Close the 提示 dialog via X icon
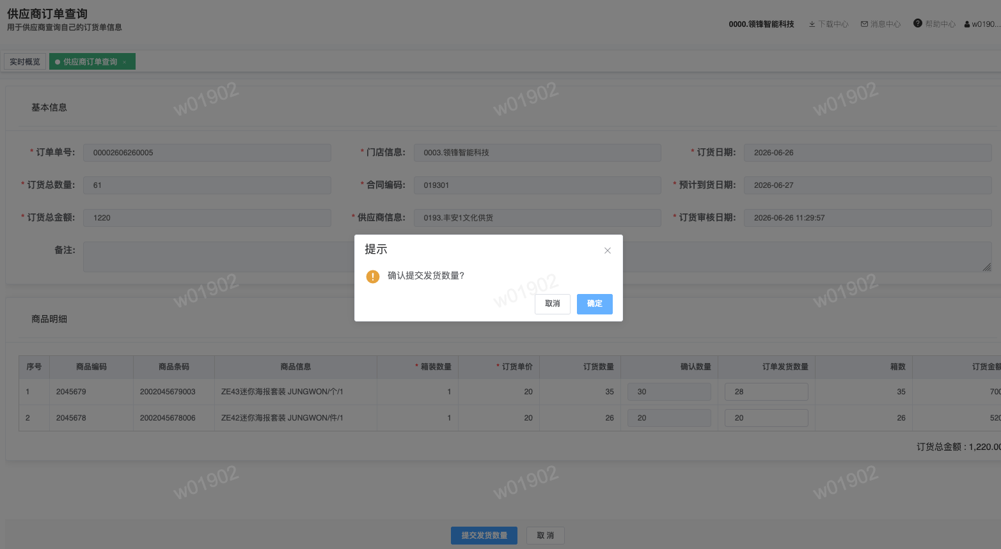This screenshot has width=1001, height=549. [x=608, y=251]
